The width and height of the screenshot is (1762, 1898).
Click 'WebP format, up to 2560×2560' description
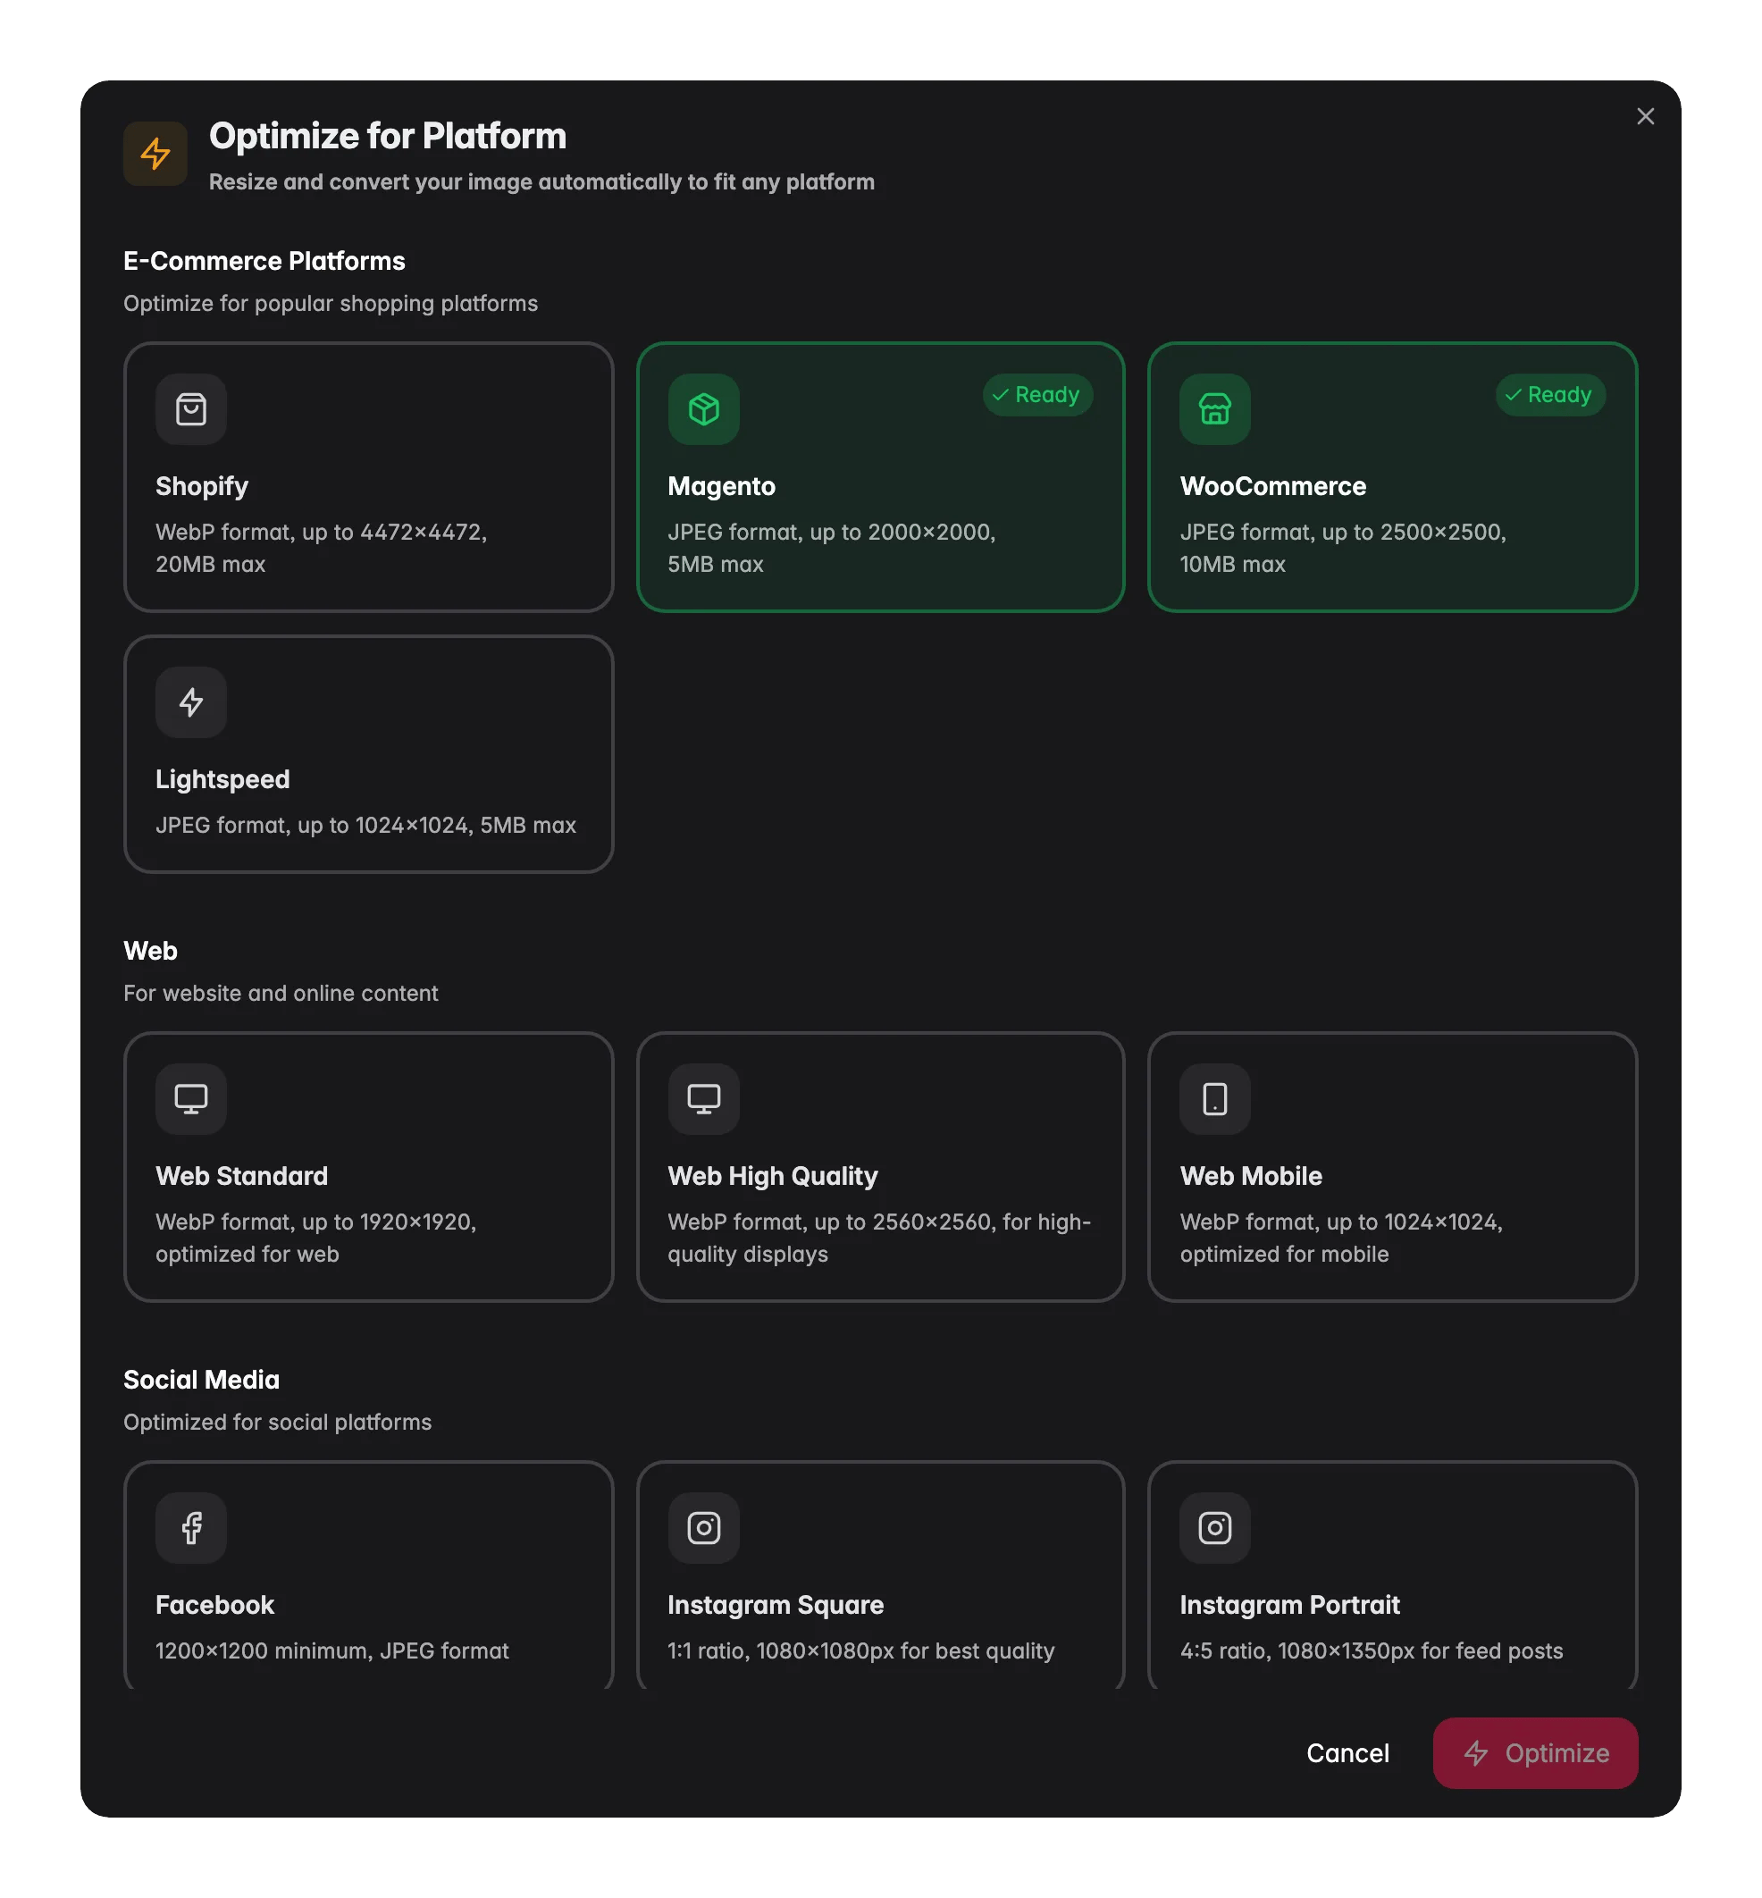[x=879, y=1237]
